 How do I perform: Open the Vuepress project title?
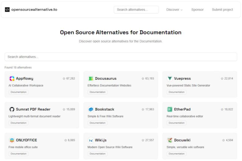(x=182, y=78)
